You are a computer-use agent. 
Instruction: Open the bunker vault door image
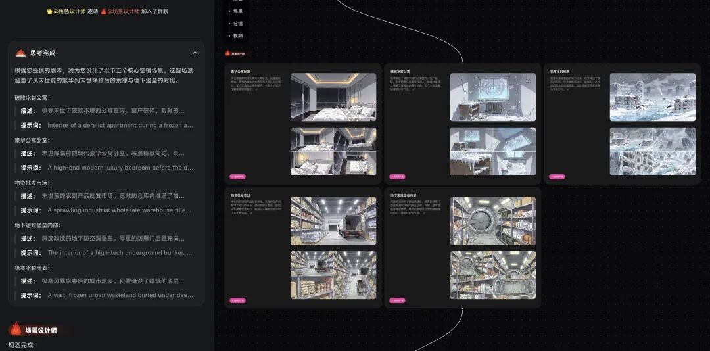[492, 221]
